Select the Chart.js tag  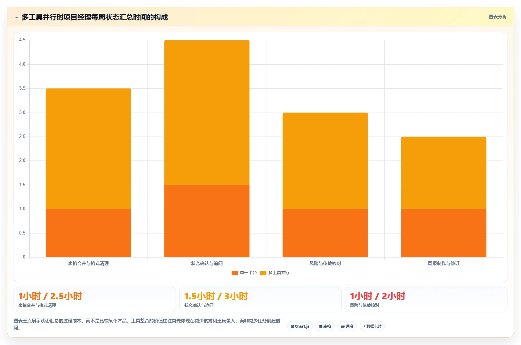[x=300, y=326]
